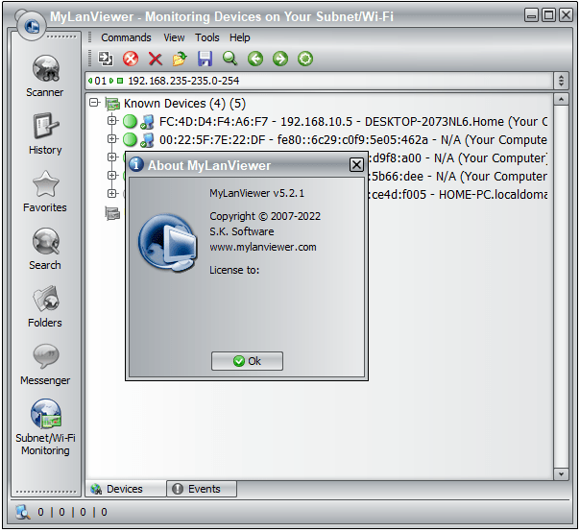Open the History panel in the sidebar

coord(45,133)
